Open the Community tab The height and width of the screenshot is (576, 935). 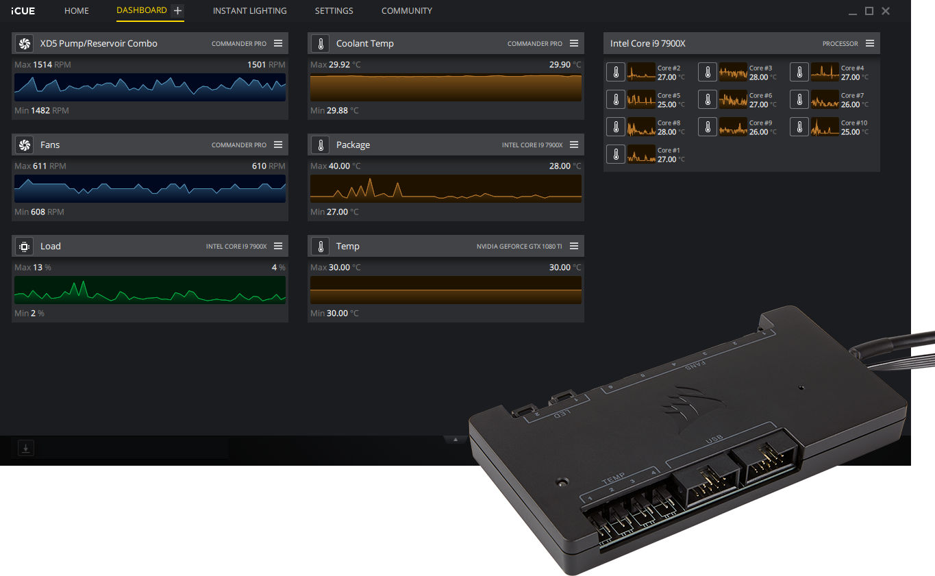click(407, 11)
